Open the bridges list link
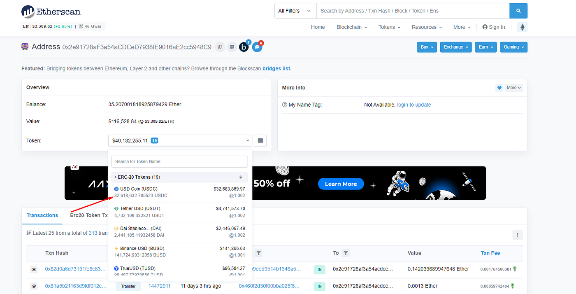The image size is (576, 294). tap(277, 68)
